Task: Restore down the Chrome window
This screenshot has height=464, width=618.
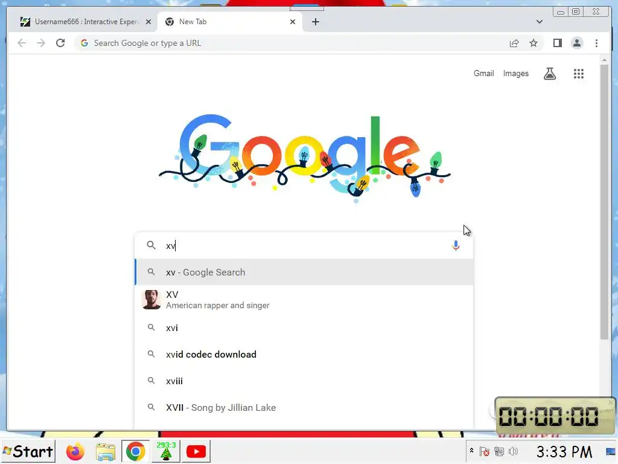Action: point(575,12)
